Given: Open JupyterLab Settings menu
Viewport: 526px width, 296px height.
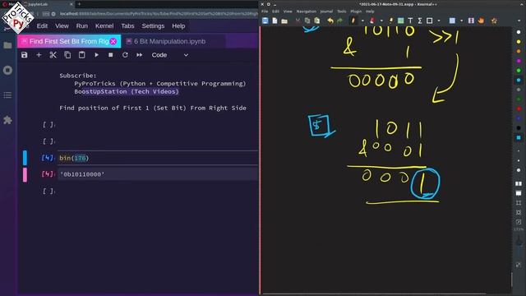Looking at the screenshot, I should coord(153,25).
